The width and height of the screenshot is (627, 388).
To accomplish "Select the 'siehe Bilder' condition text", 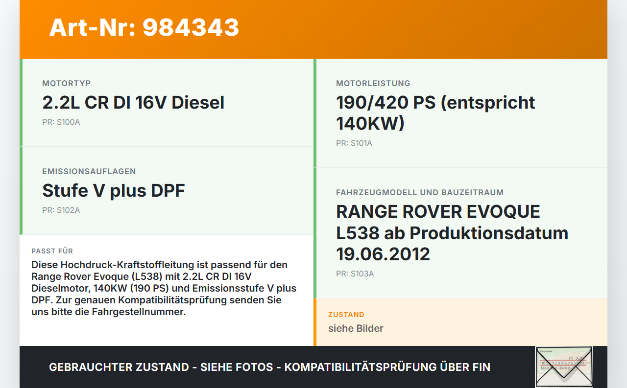I will 356,328.
